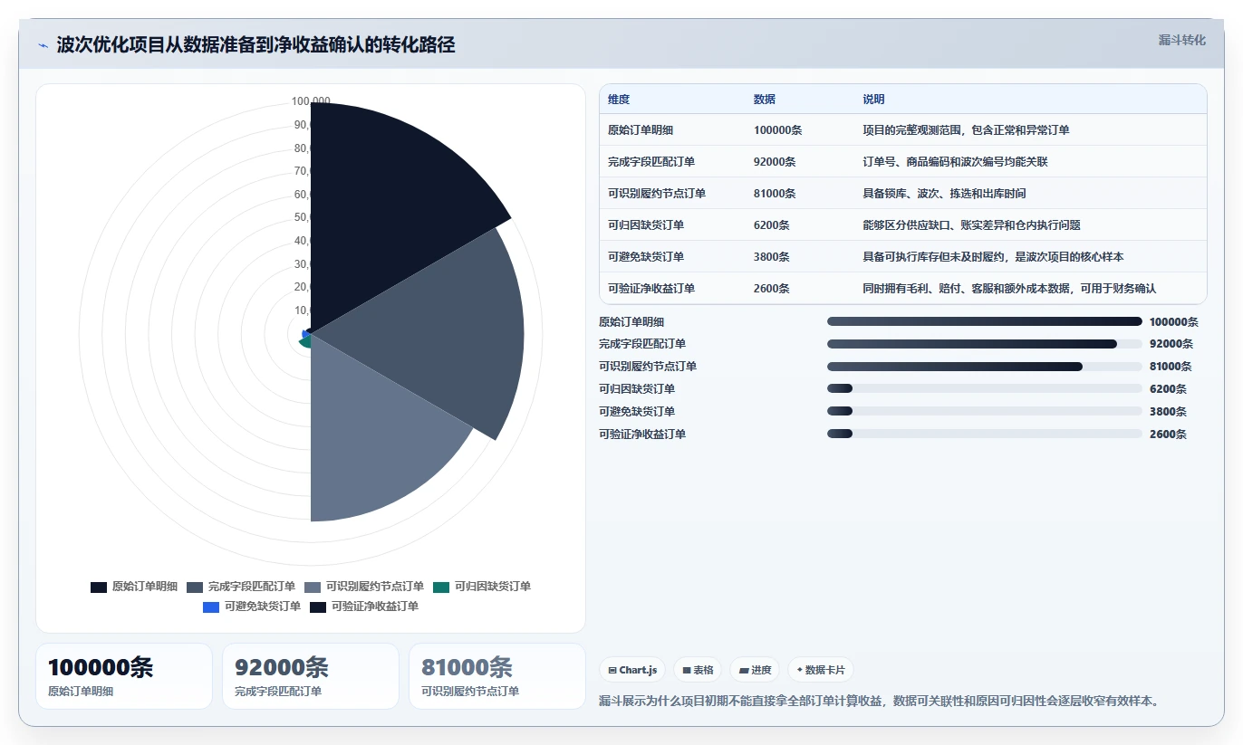This screenshot has height=745, width=1243.
Task: Click the 漏斗转化 label in header
Action: [1182, 40]
